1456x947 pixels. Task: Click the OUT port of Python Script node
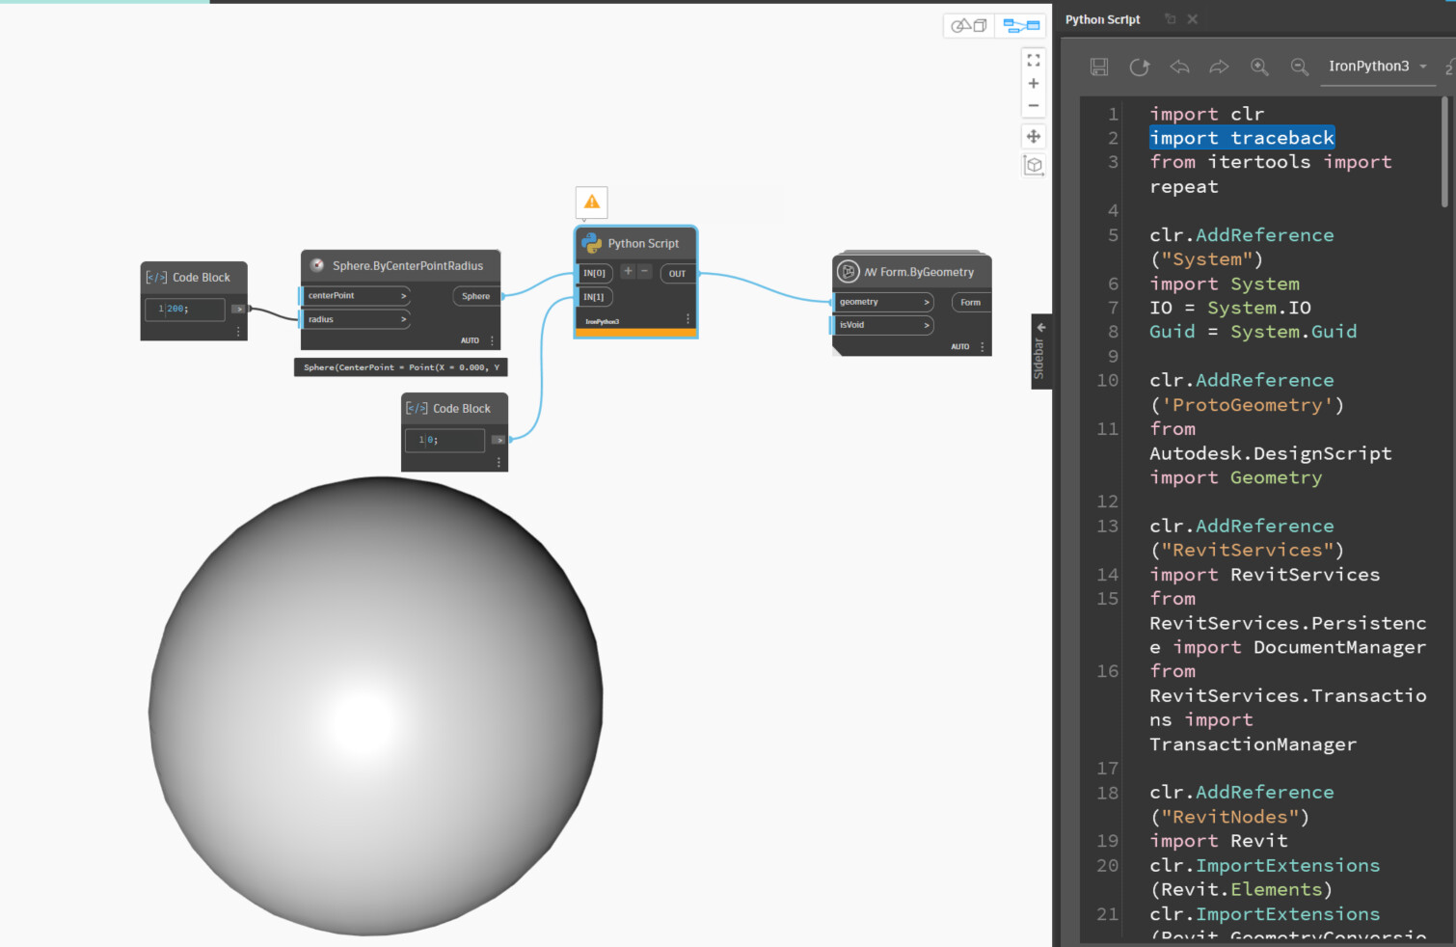pos(677,274)
